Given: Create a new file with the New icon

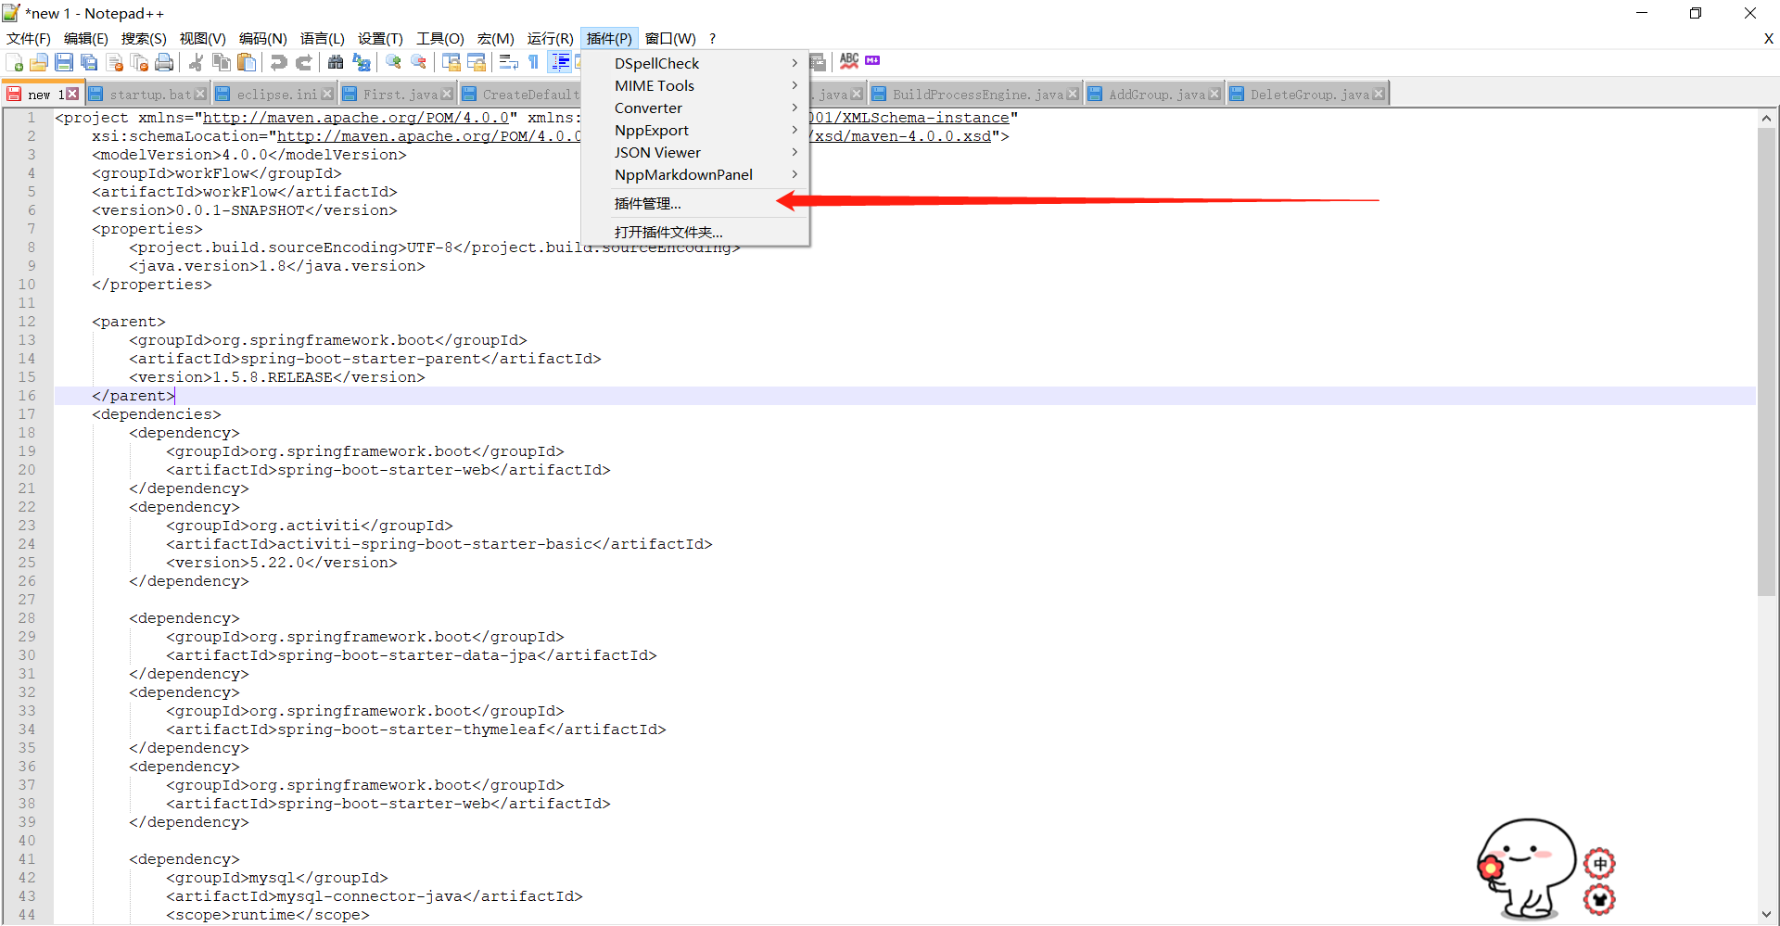Looking at the screenshot, I should pyautogui.click(x=15, y=62).
